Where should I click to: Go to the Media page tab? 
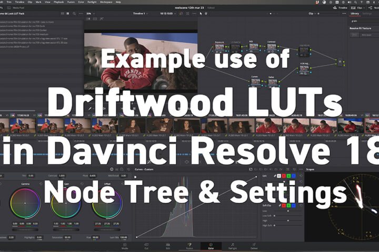pos(125,246)
